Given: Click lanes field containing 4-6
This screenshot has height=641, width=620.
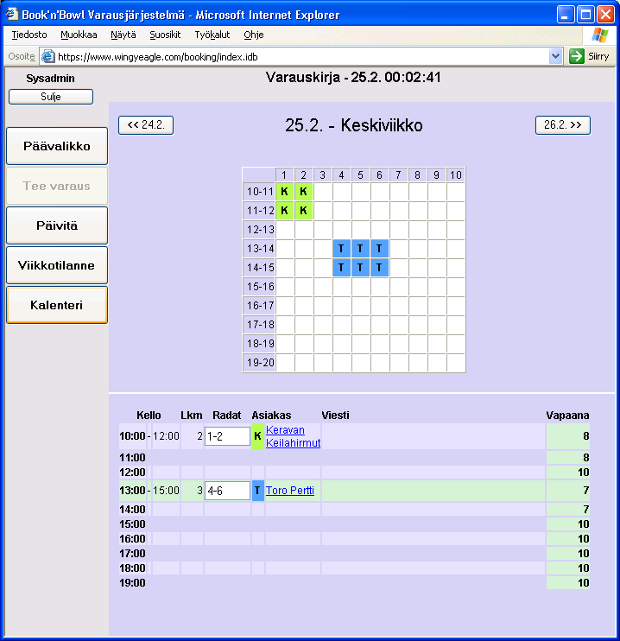Looking at the screenshot, I should (x=227, y=491).
